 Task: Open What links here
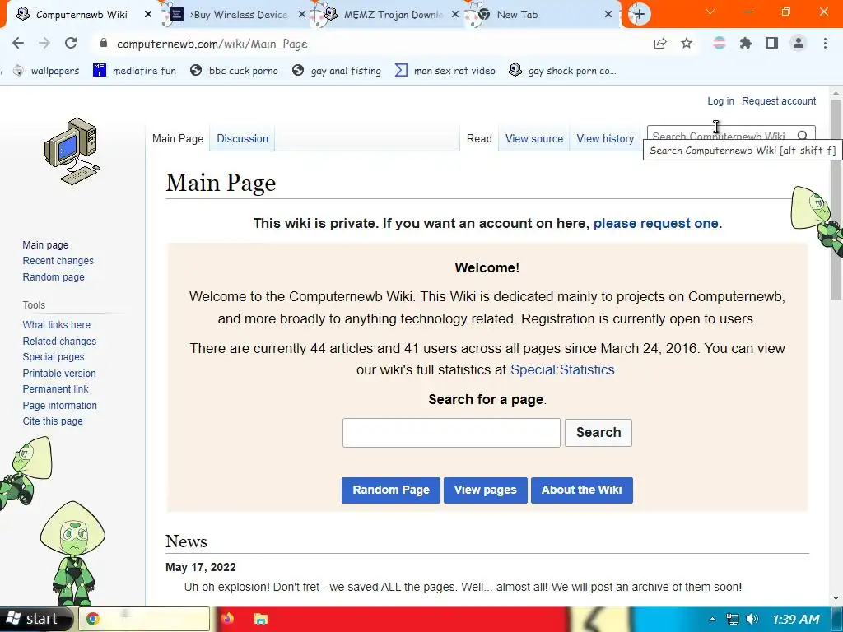pos(57,325)
